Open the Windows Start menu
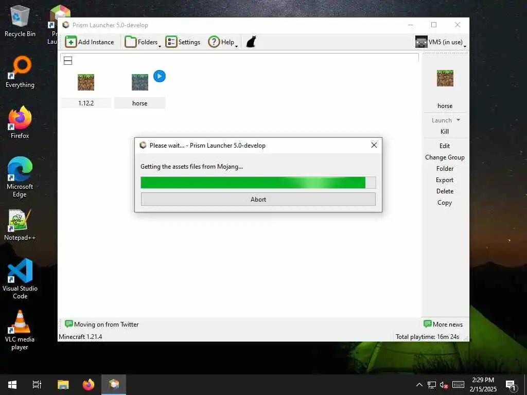This screenshot has width=527, height=395. coord(12,385)
